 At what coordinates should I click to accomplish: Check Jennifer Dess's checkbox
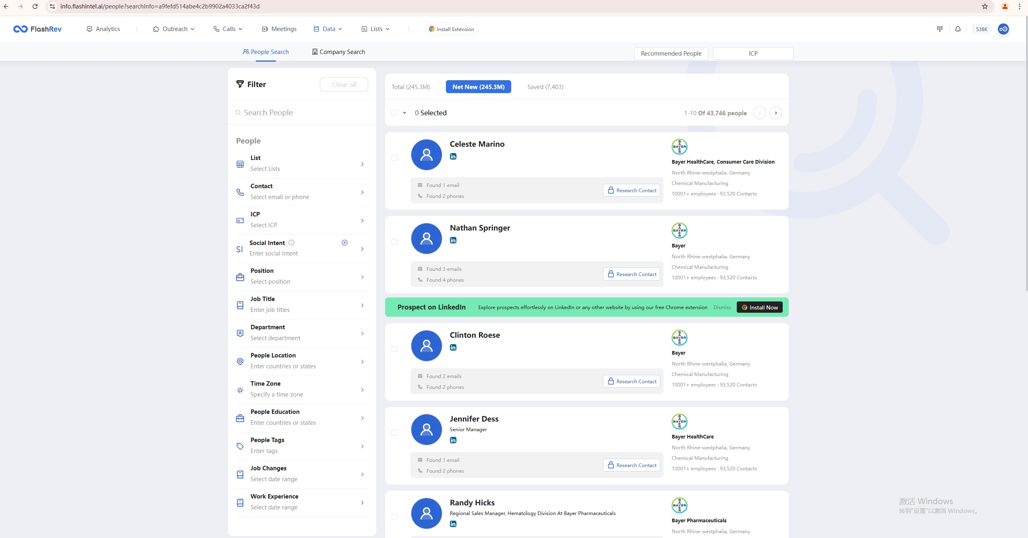pyautogui.click(x=394, y=433)
